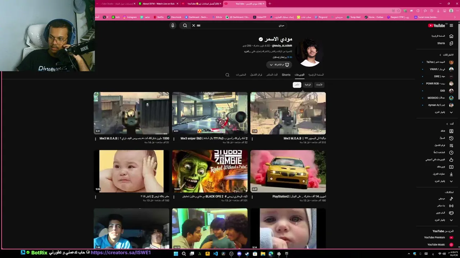460x258 pixels.
Task: Open File Explorer from taskbar
Action: (x=263, y=254)
